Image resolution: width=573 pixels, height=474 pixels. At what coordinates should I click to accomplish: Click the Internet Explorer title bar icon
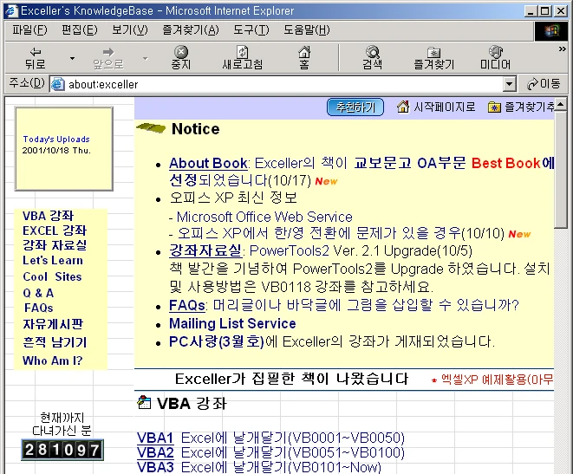click(x=11, y=10)
